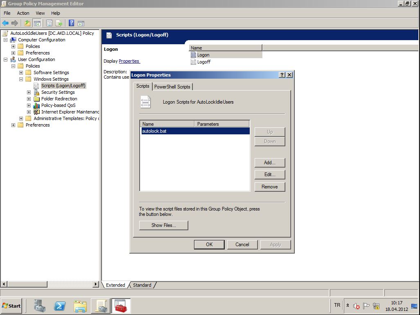Open the Display Properties link
The width and height of the screenshot is (420, 315).
(129, 61)
